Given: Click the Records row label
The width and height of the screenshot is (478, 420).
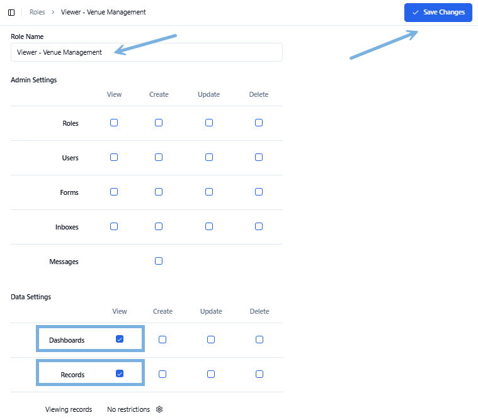Looking at the screenshot, I should pyautogui.click(x=72, y=375).
